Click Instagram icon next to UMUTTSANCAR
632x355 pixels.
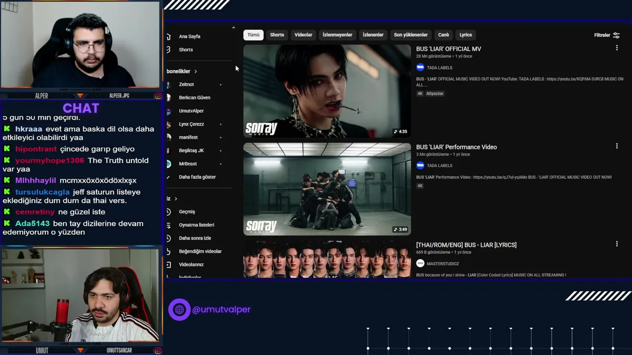(x=158, y=351)
